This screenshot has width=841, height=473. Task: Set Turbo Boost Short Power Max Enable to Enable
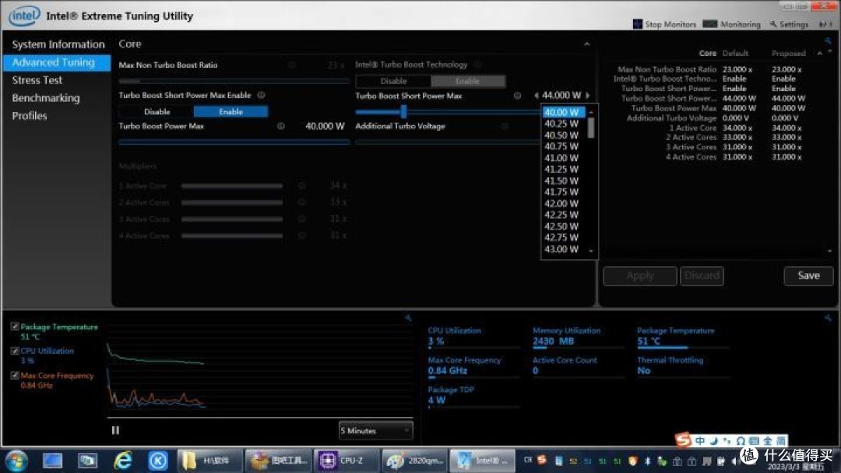[x=230, y=111]
